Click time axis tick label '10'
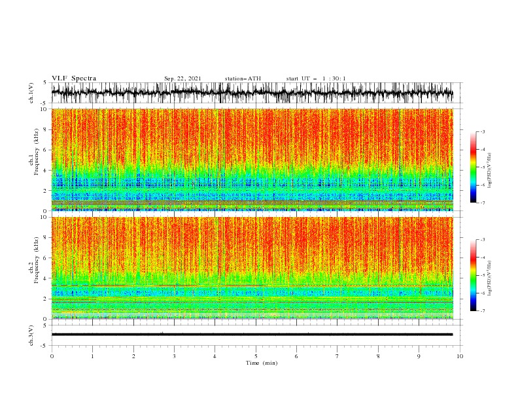The height and width of the screenshot is (400, 518). [460, 356]
